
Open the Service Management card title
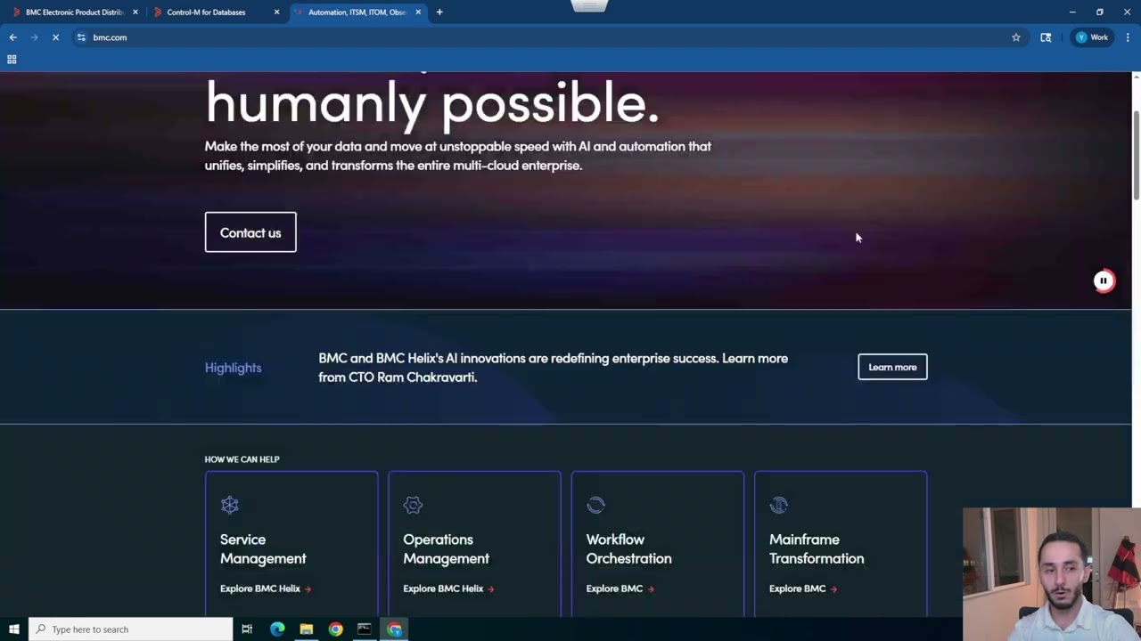pos(263,548)
